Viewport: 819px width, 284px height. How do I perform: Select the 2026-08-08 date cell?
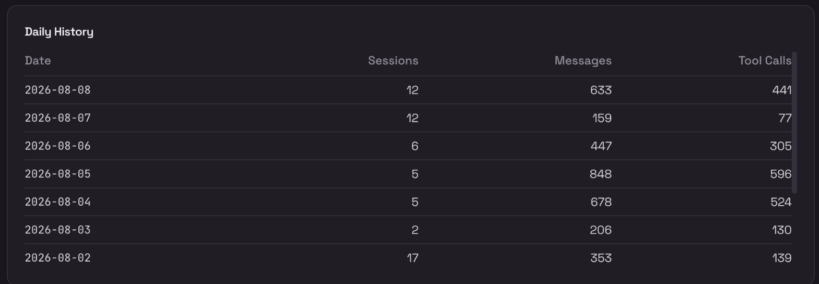tap(57, 90)
